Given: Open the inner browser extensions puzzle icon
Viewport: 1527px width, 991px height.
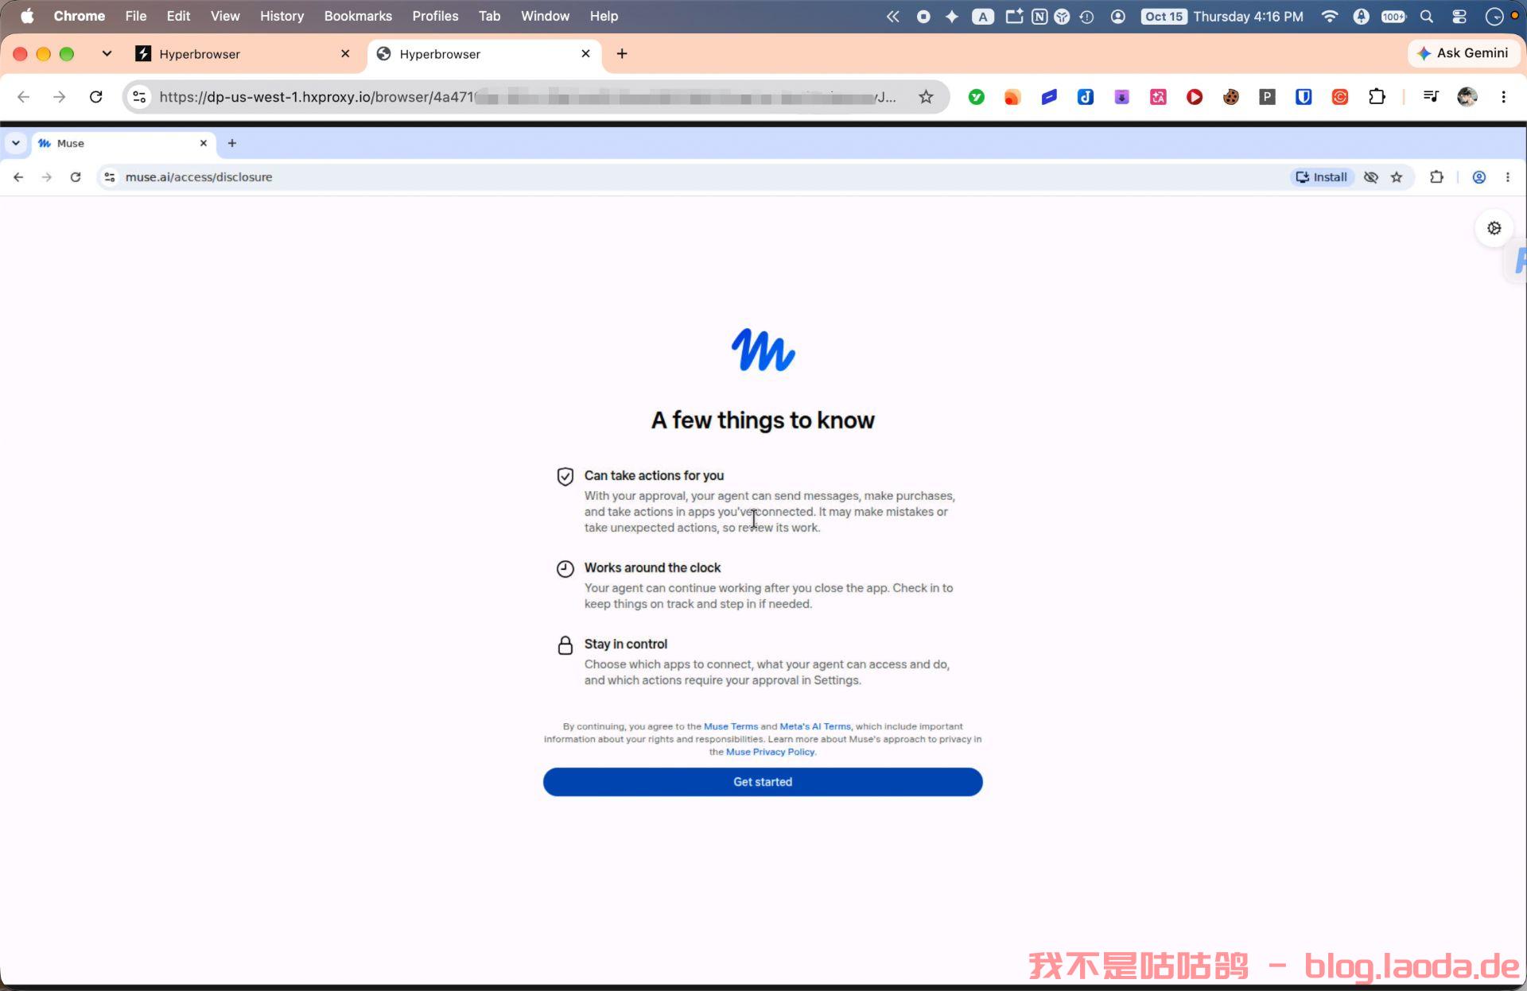Looking at the screenshot, I should pyautogui.click(x=1436, y=177).
